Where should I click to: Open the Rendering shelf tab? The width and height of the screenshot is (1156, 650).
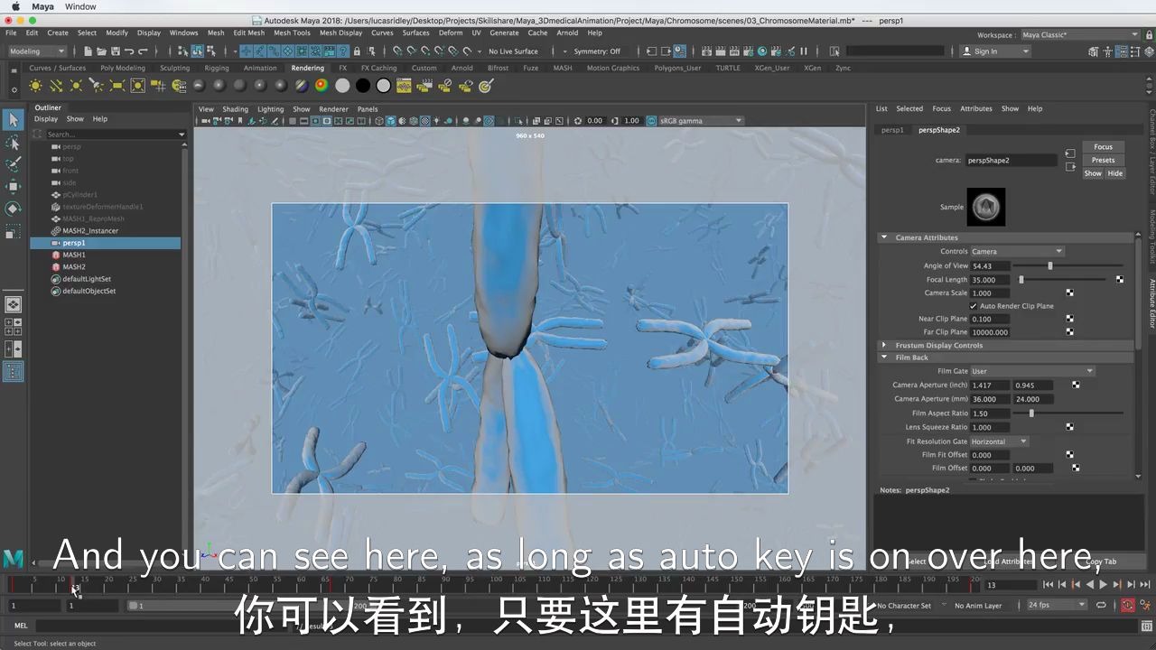(x=307, y=68)
